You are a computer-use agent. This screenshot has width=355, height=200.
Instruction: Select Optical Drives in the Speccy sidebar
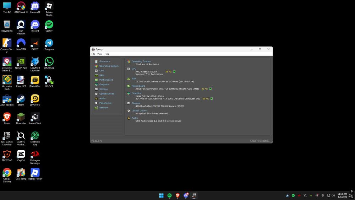[x=106, y=94]
